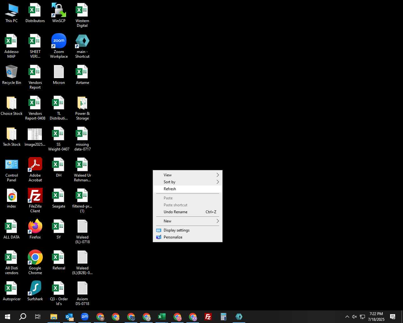Screen dimensions: 403x323
Task: Switch to FileZilla on the taskbar
Action: click(x=208, y=317)
